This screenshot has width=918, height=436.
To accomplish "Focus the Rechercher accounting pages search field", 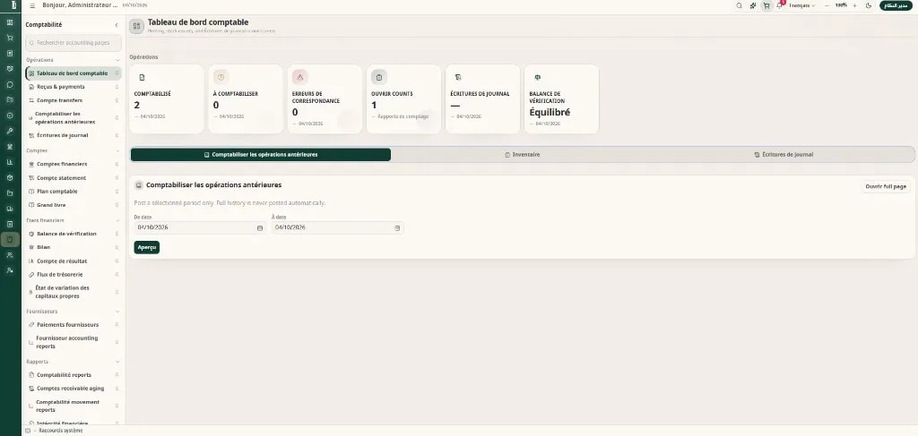I will 74,43.
